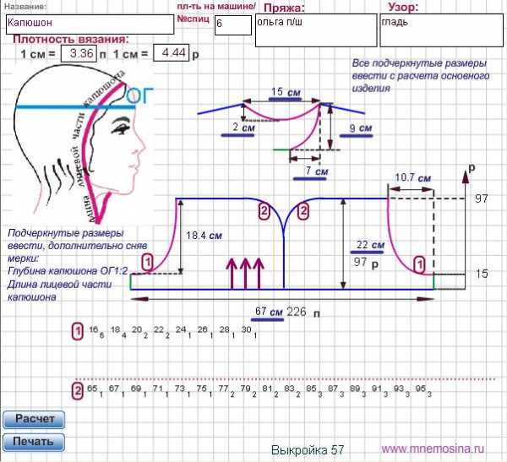Click marker 1 beside the row list starting with 16
Screen dimensions: 507x462
[x=78, y=330]
